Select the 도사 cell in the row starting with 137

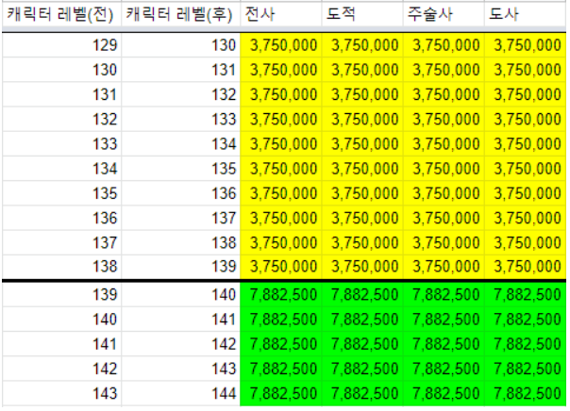click(x=526, y=242)
